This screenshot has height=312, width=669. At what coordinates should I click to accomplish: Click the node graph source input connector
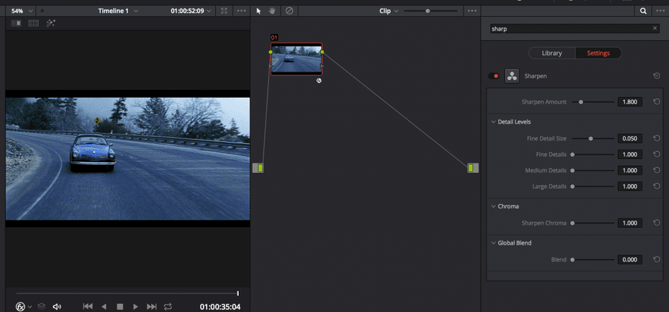(258, 168)
